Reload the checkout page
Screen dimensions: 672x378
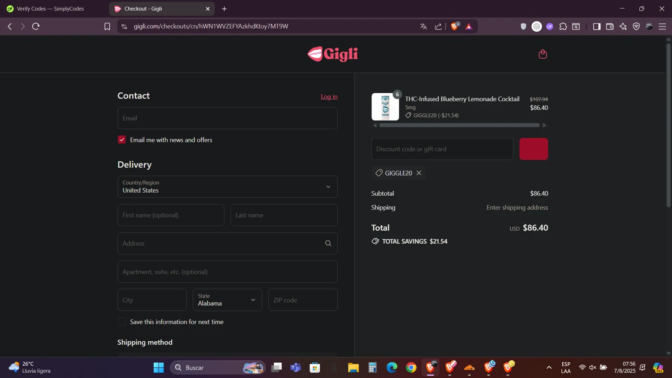click(x=36, y=26)
